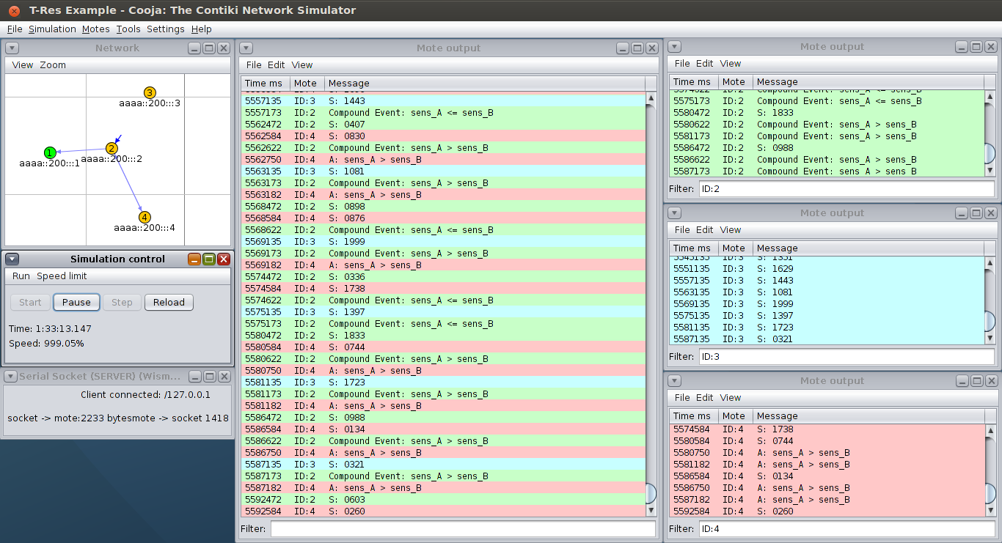Minimize the Network panel

pos(194,48)
